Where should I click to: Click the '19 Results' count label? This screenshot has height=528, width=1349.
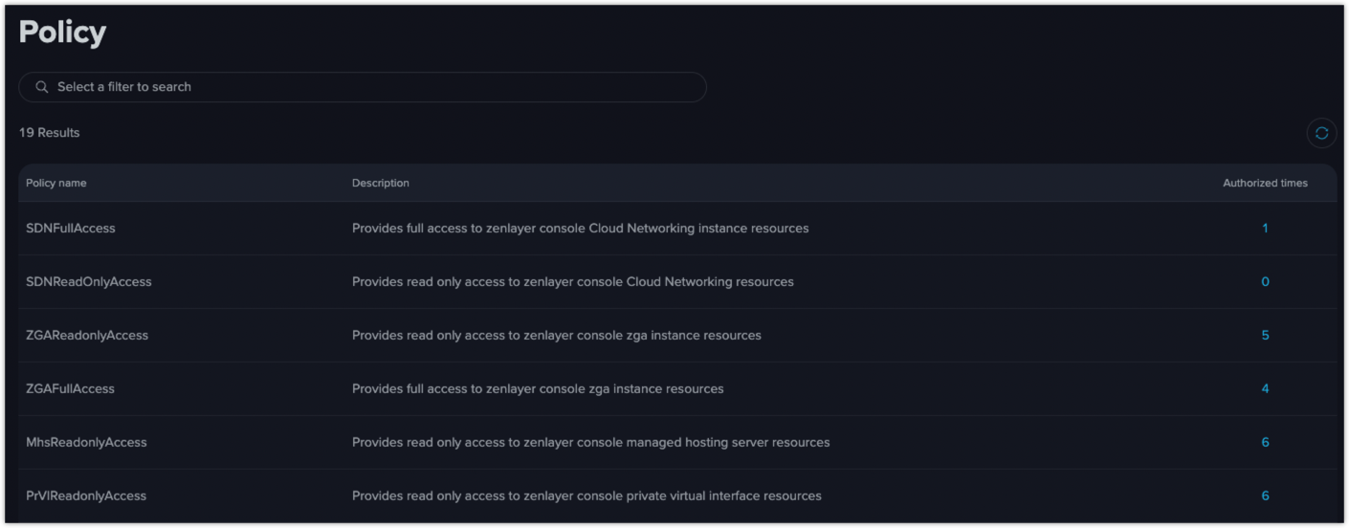pyautogui.click(x=50, y=133)
